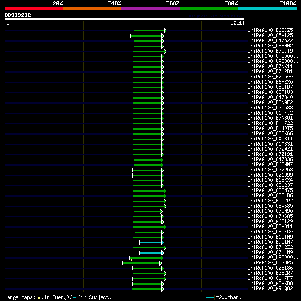The height and width of the screenshot is (301, 301).
Task: Click the white BB939232 query length bar
Action: pyautogui.click(x=124, y=19)
